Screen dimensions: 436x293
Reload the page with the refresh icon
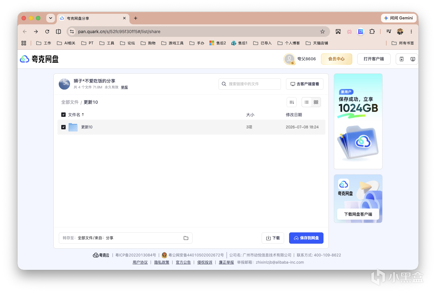click(47, 32)
